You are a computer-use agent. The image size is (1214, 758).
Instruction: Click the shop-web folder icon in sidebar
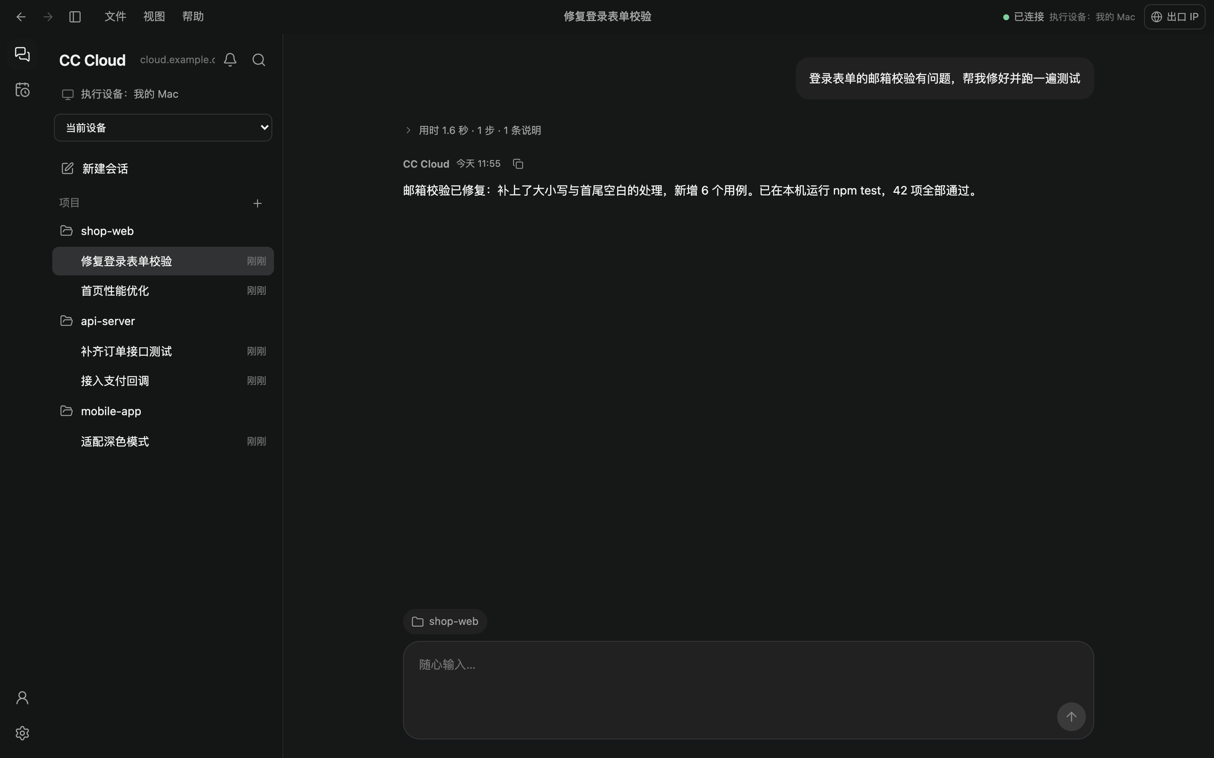[66, 231]
